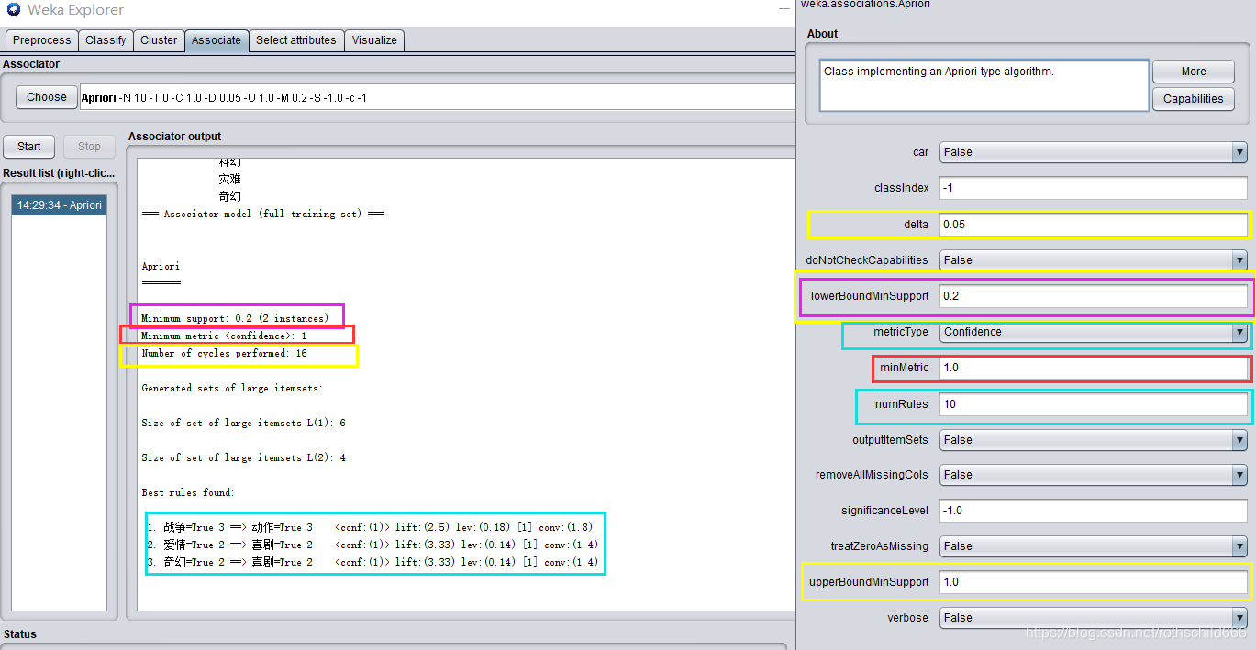Click rule 3 奇幻=True ==> 喜剧=True
This screenshot has width=1256, height=650.
pyautogui.click(x=372, y=562)
